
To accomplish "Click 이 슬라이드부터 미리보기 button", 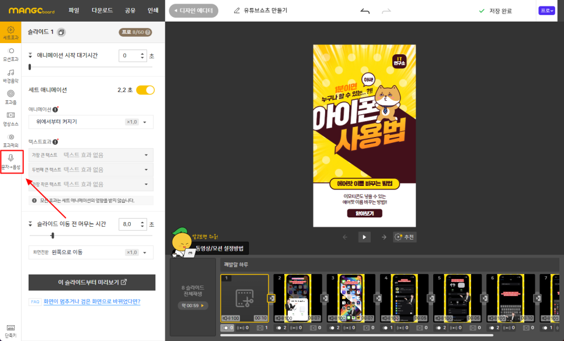I will pyautogui.click(x=92, y=283).
